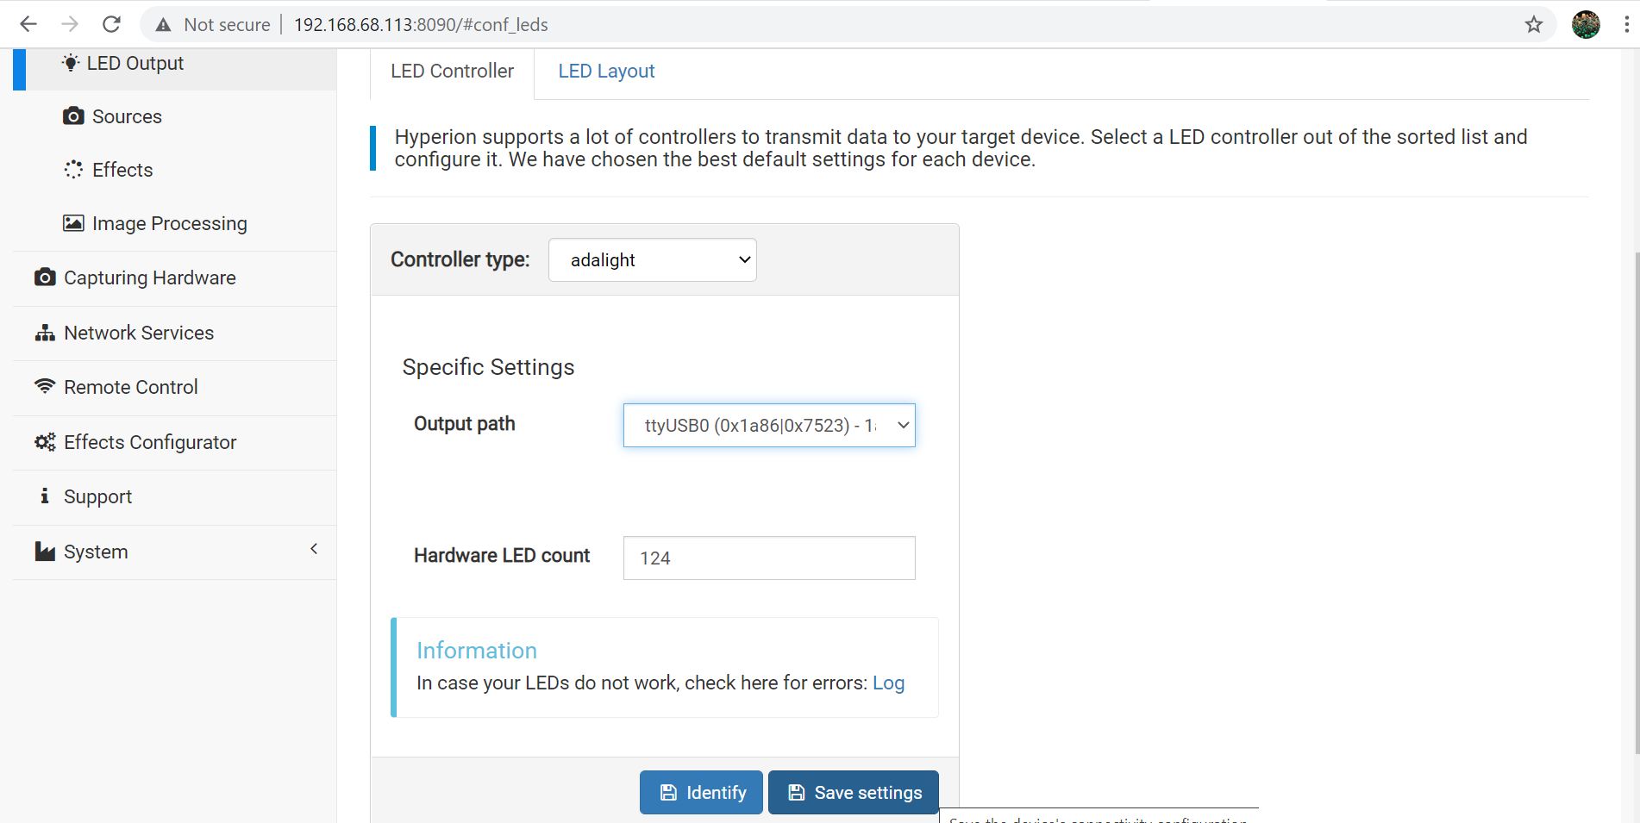This screenshot has height=823, width=1640.
Task: Open the Output path dropdown
Action: (769, 425)
